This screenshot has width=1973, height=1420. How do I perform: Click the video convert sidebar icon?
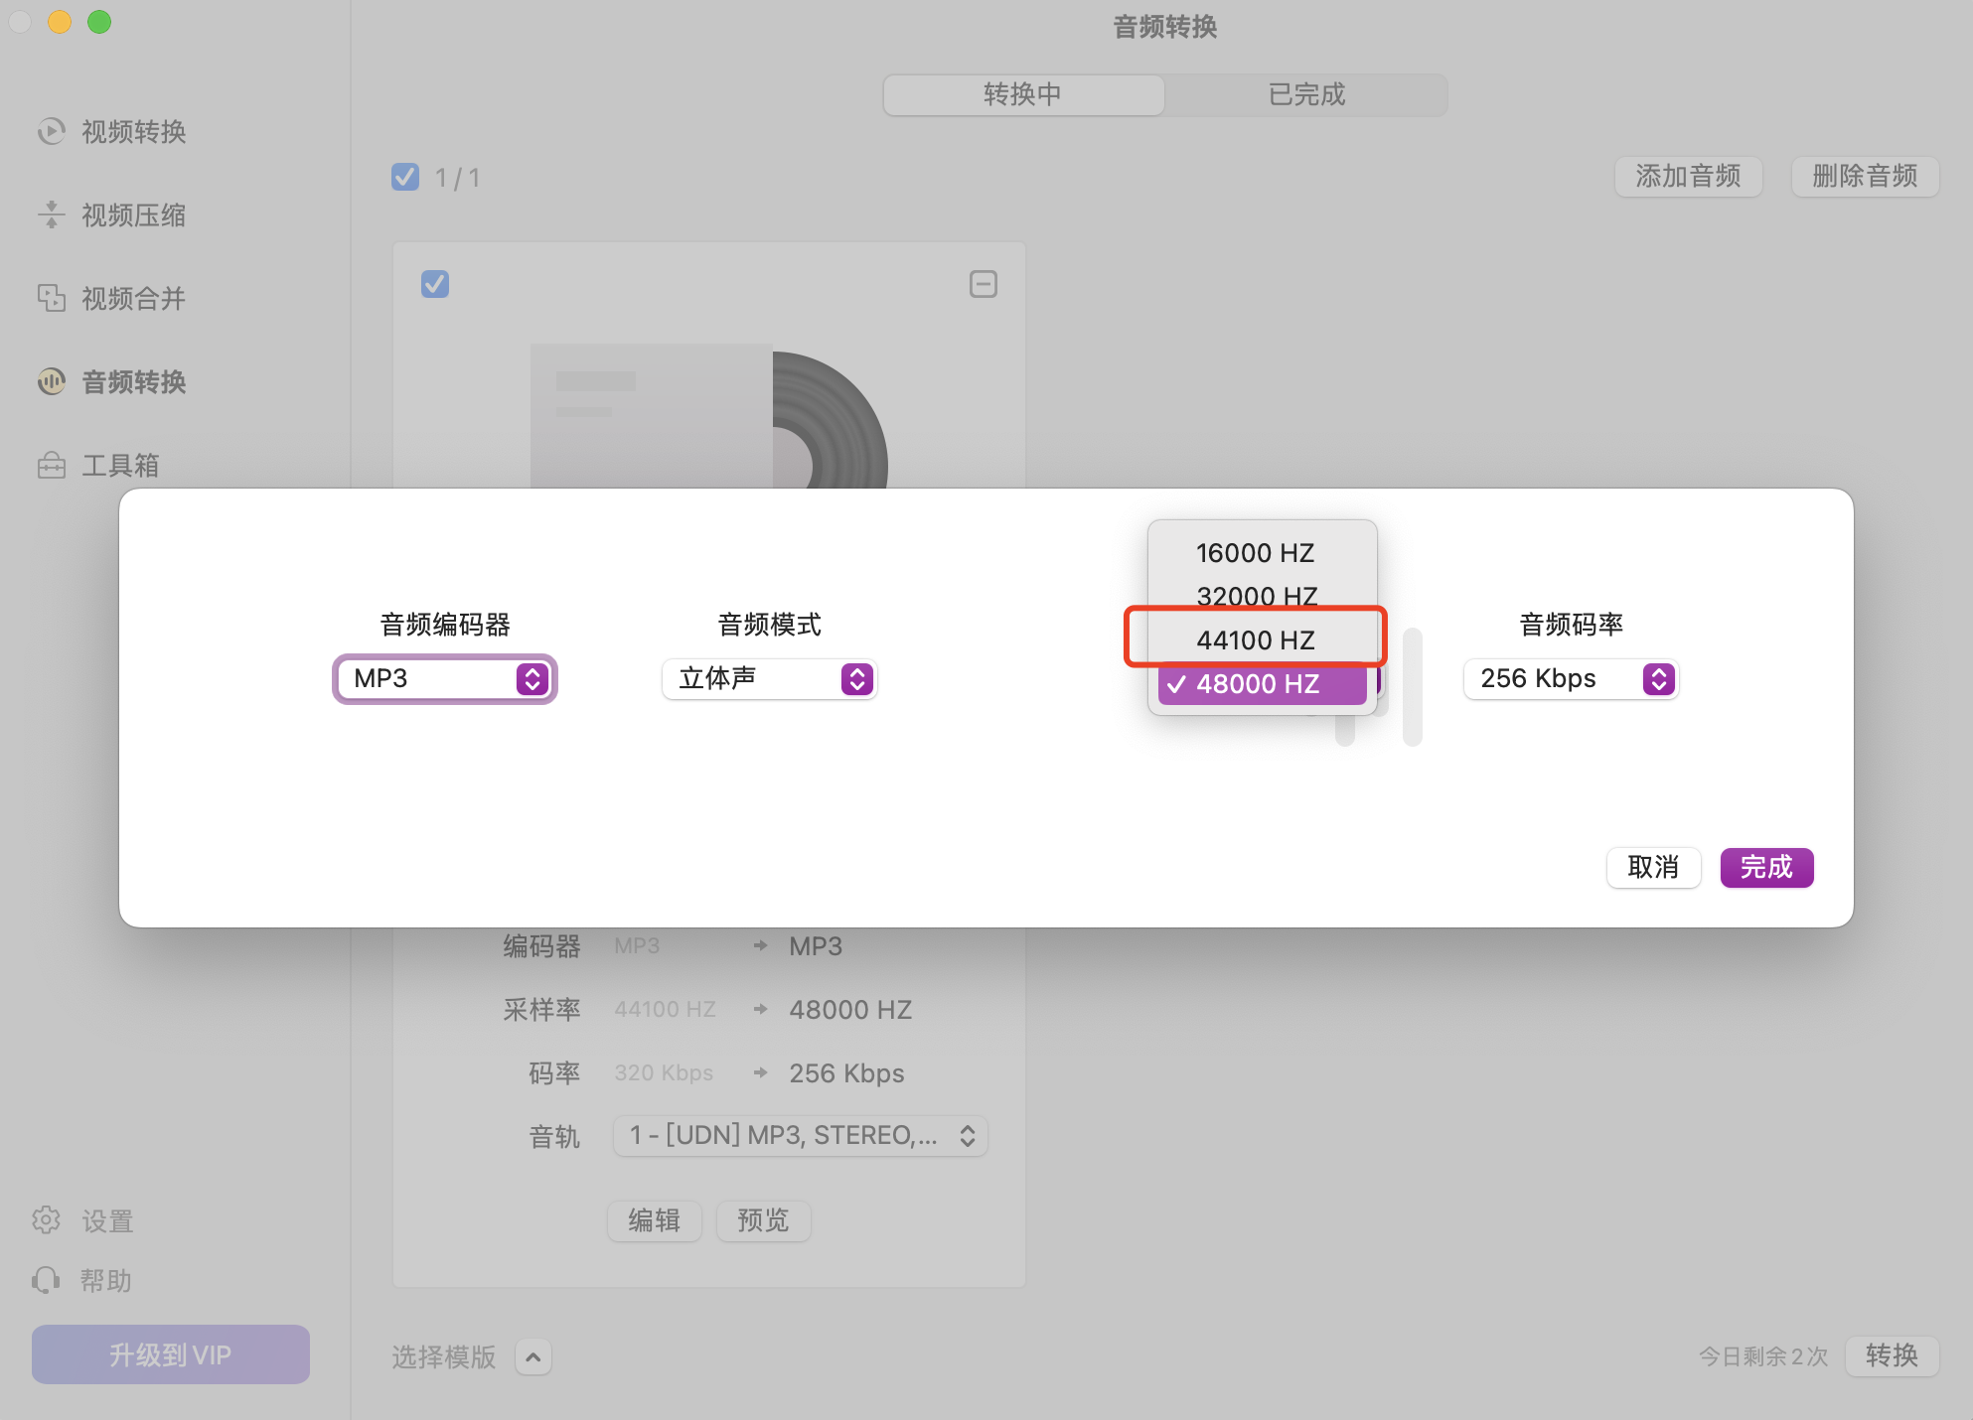51,131
